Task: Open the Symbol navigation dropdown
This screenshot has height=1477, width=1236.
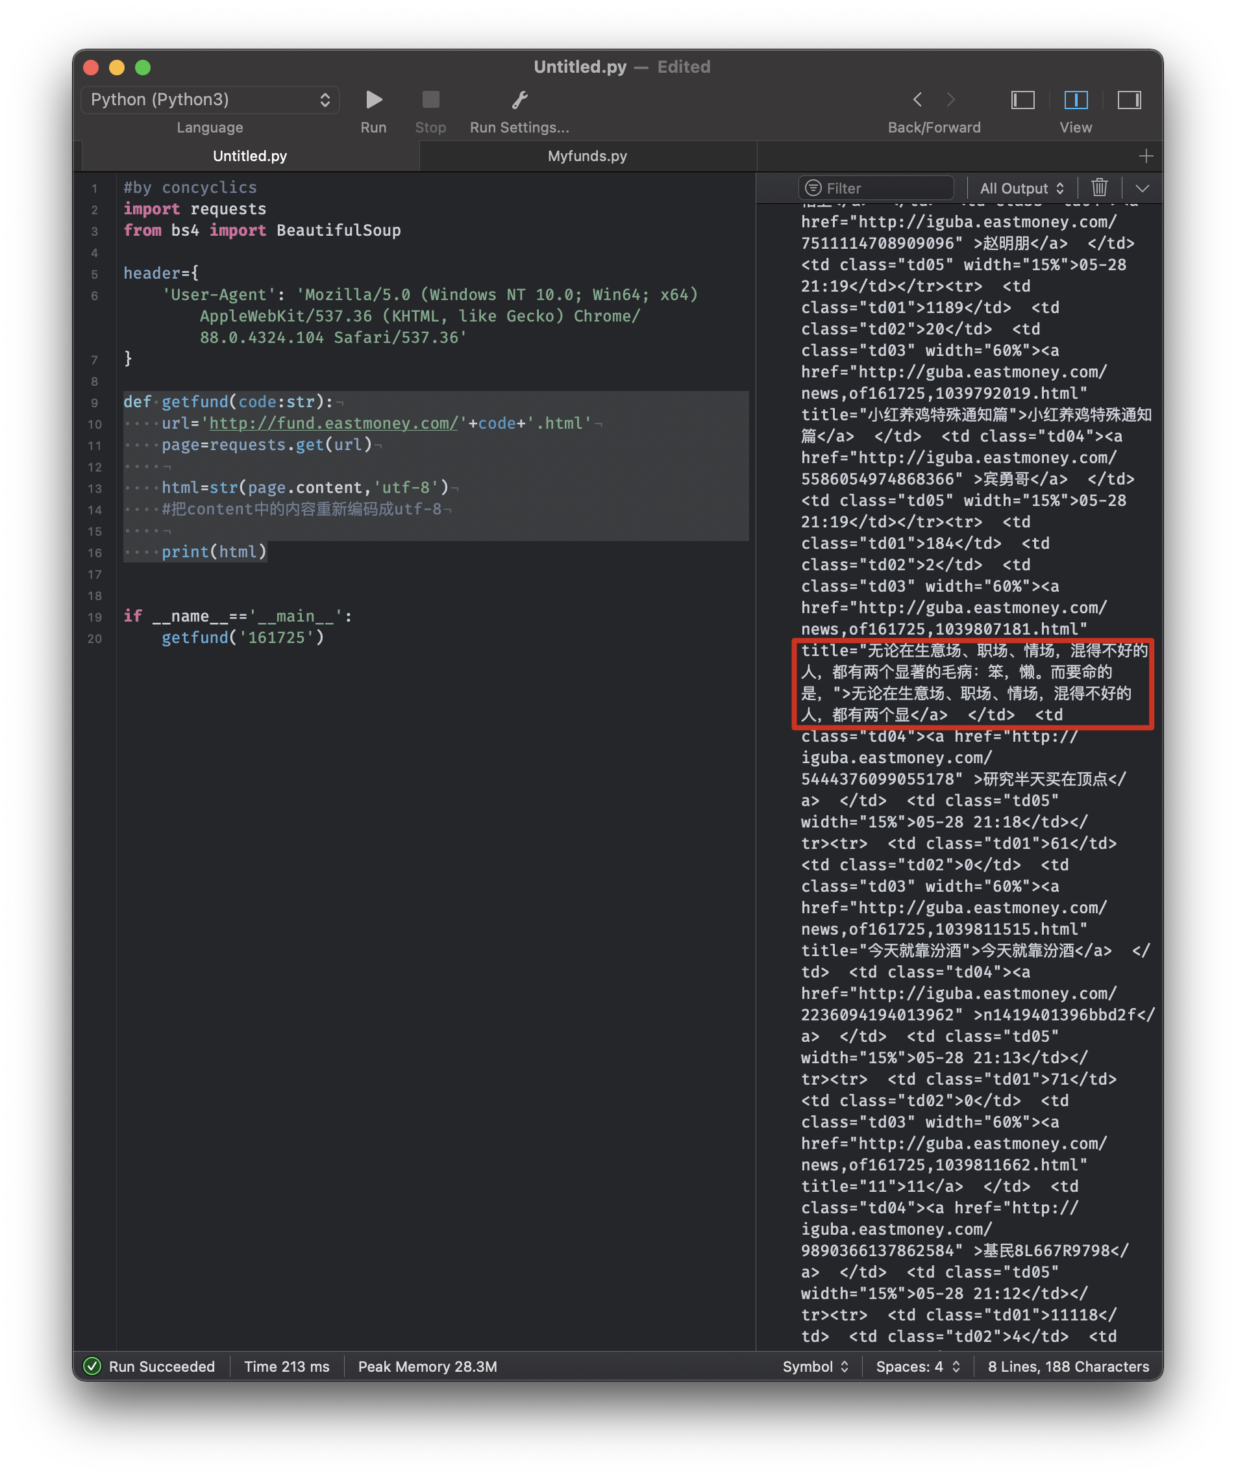Action: (815, 1366)
